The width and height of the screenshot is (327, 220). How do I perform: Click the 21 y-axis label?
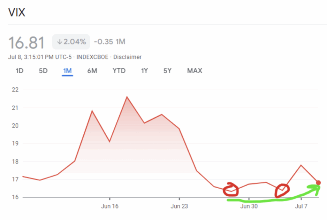point(15,108)
